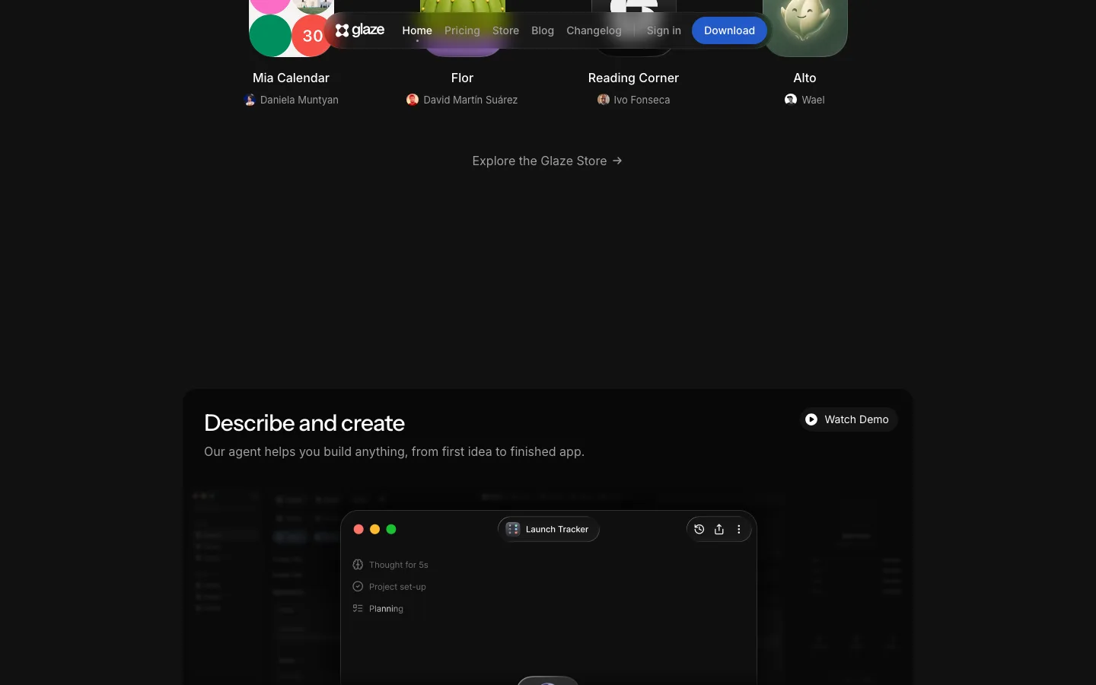This screenshot has width=1096, height=685.
Task: Open the Reading Corner app title
Action: 633,78
